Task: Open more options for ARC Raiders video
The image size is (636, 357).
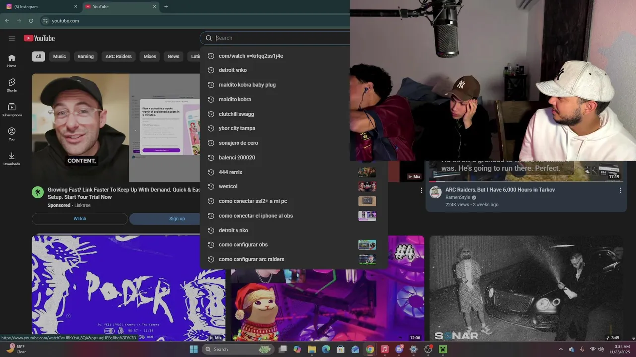Action: pyautogui.click(x=620, y=190)
